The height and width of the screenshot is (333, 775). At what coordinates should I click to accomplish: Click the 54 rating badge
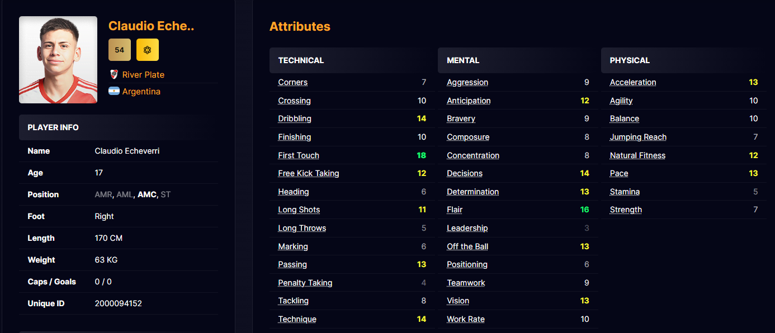[x=120, y=50]
